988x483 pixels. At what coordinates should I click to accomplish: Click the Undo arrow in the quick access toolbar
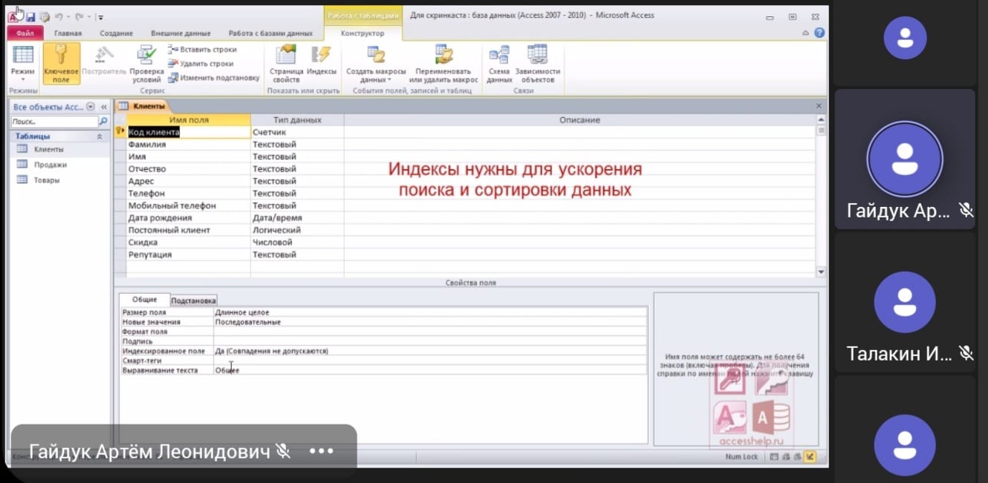57,16
